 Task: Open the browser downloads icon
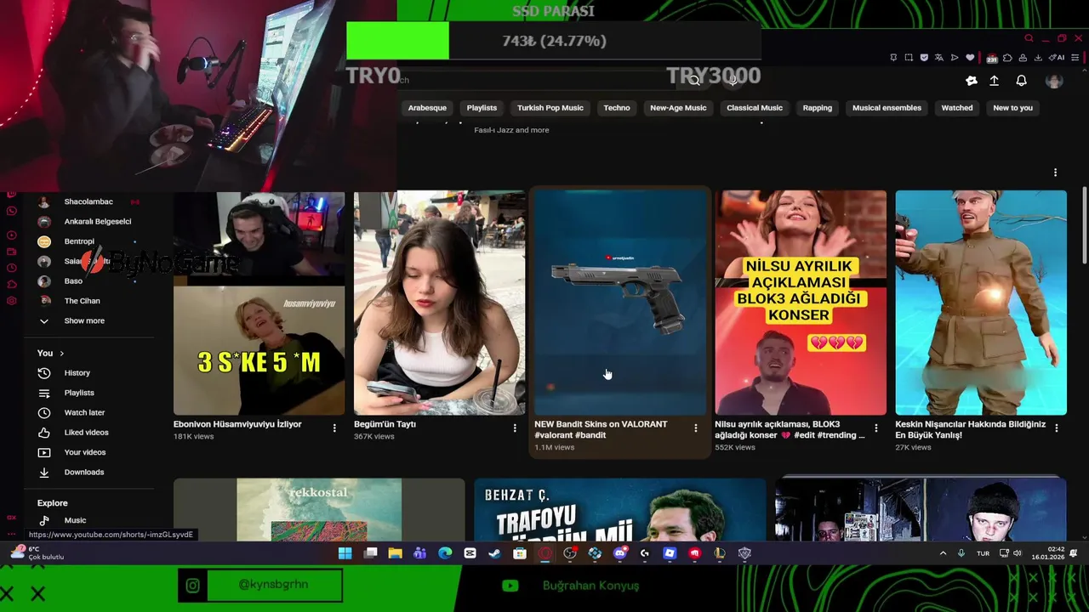coord(1037,58)
